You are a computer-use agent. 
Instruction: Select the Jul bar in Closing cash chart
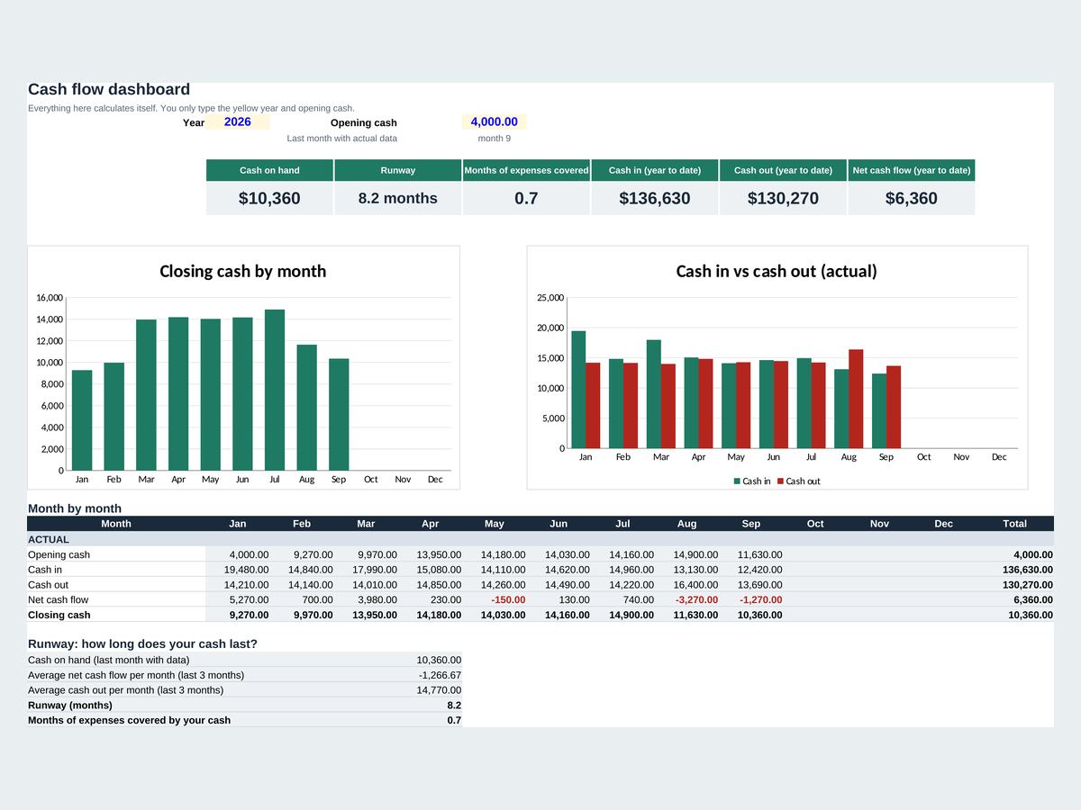pos(275,390)
